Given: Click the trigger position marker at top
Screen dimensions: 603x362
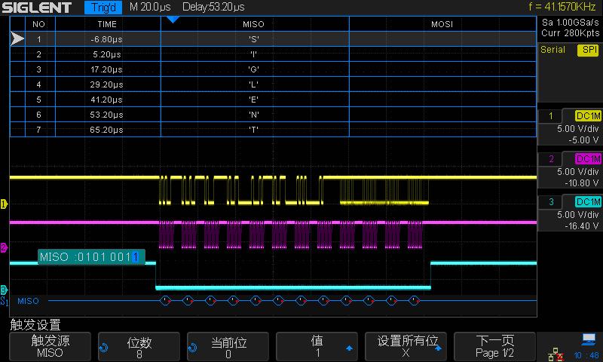Looking at the screenshot, I should (x=173, y=20).
